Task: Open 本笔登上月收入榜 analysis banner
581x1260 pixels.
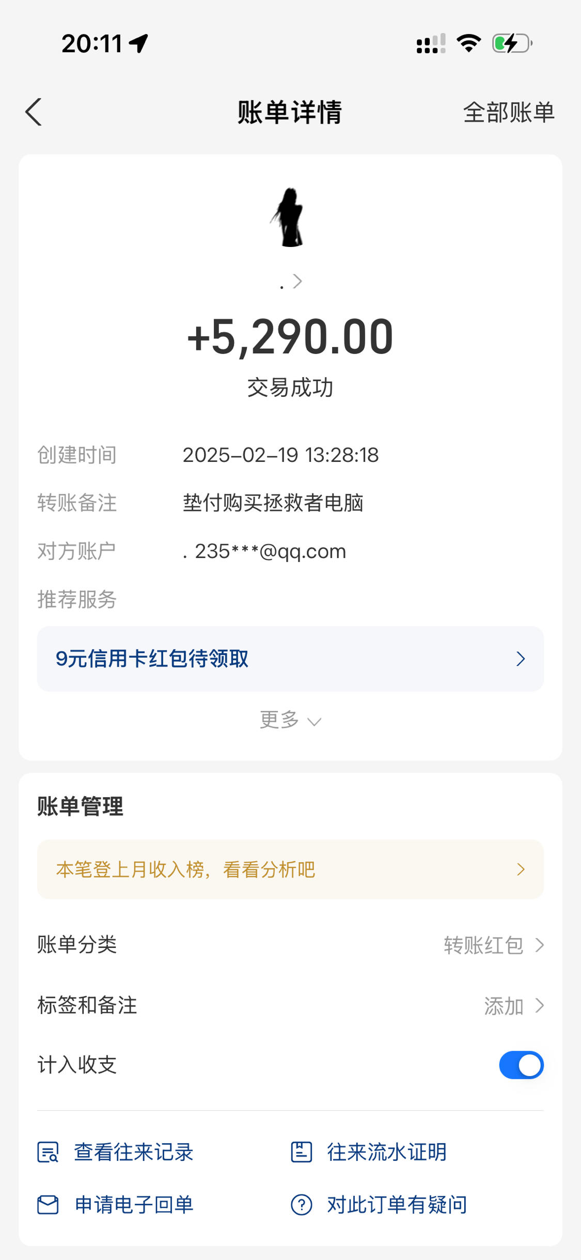Action: pyautogui.click(x=290, y=869)
